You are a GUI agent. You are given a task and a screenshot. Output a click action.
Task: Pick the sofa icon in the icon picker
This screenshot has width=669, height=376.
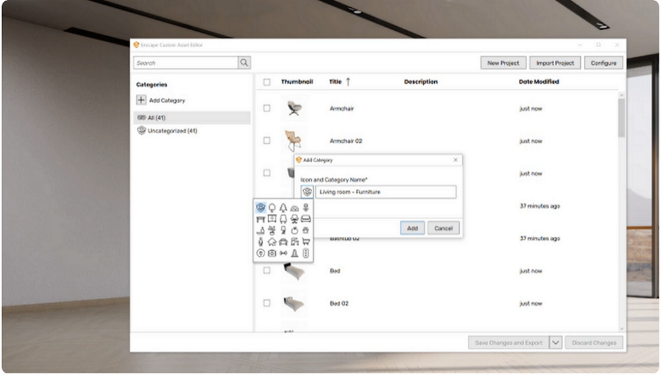[x=306, y=219]
